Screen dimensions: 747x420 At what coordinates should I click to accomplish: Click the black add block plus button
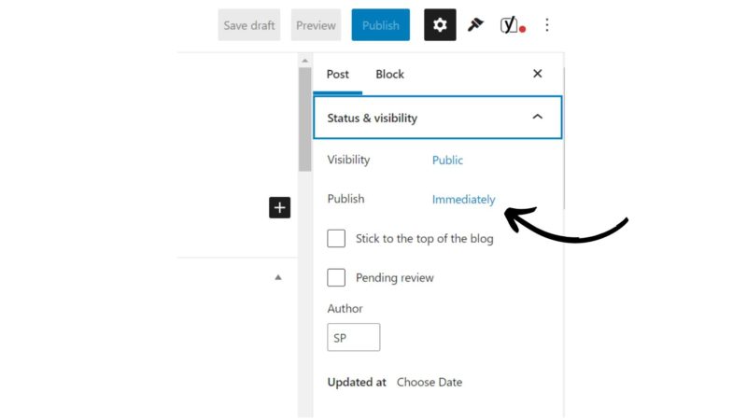[x=279, y=207]
